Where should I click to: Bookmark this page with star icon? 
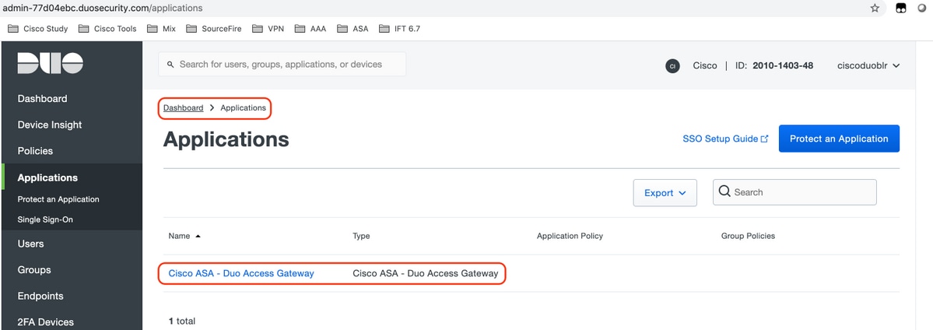coord(875,8)
